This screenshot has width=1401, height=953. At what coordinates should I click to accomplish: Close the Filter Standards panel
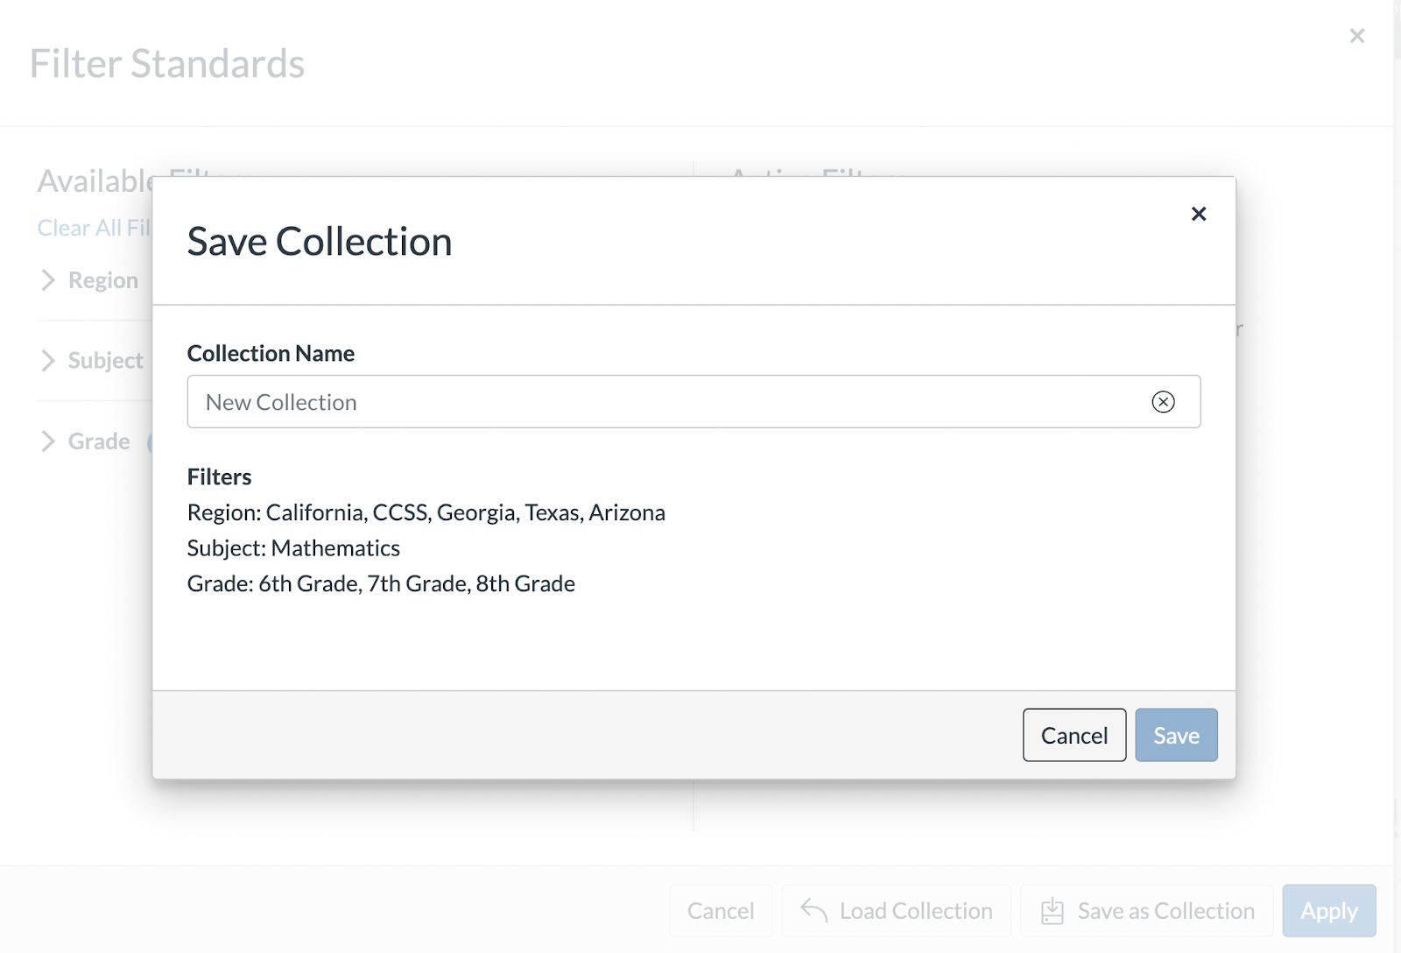point(1357,36)
